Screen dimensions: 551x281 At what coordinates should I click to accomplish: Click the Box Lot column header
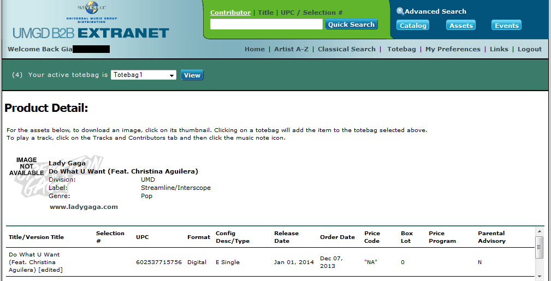pyautogui.click(x=407, y=237)
